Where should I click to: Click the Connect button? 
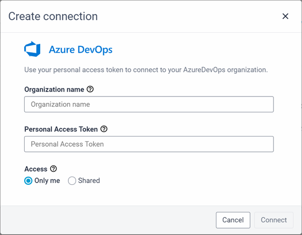pyautogui.click(x=274, y=220)
